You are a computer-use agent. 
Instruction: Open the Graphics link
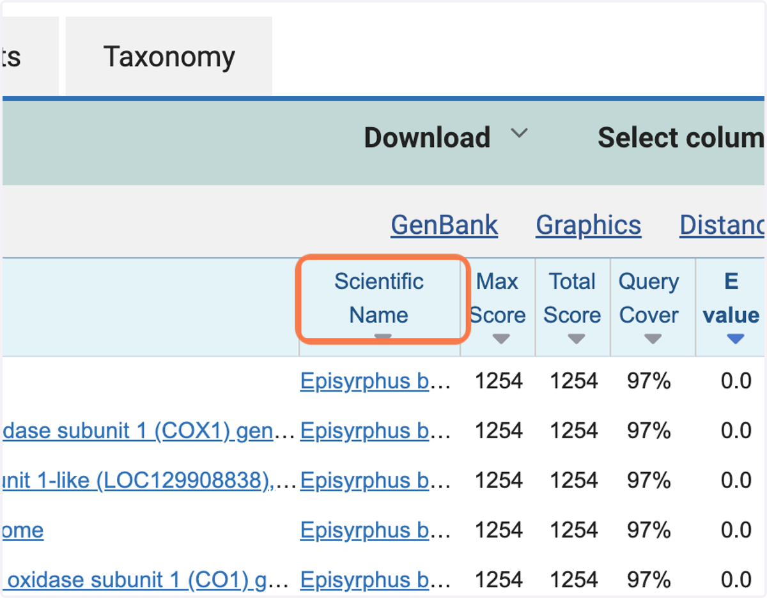coord(588,225)
